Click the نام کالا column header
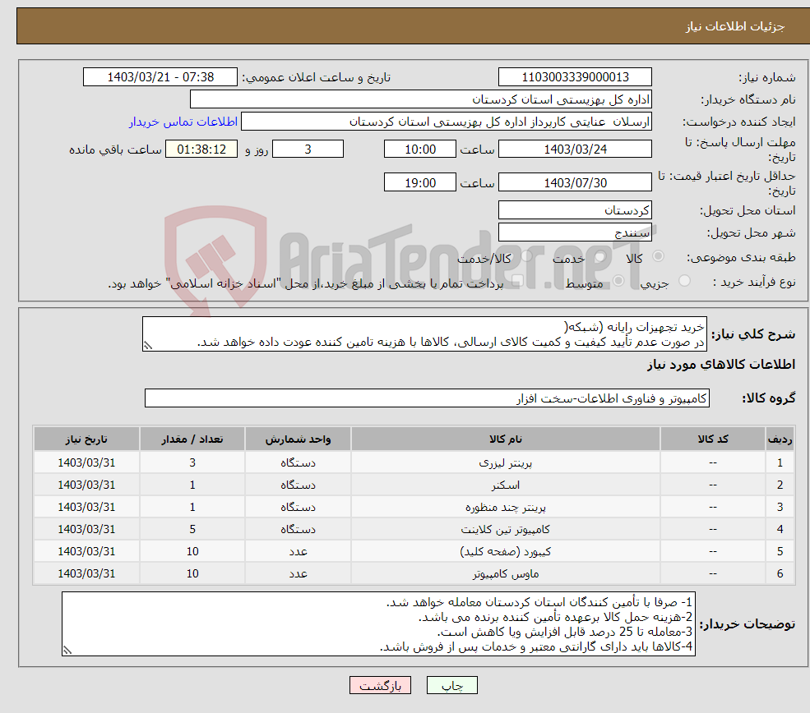The height and width of the screenshot is (713, 810). [505, 439]
